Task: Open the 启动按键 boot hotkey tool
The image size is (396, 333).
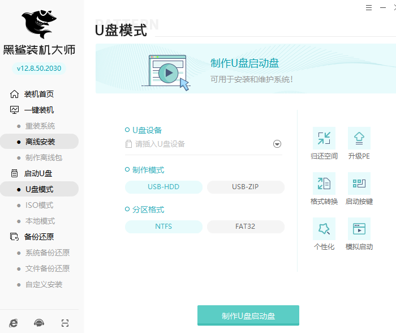Action: coord(359,183)
